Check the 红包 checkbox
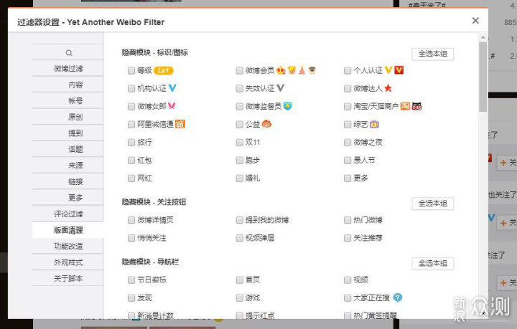 pos(131,161)
